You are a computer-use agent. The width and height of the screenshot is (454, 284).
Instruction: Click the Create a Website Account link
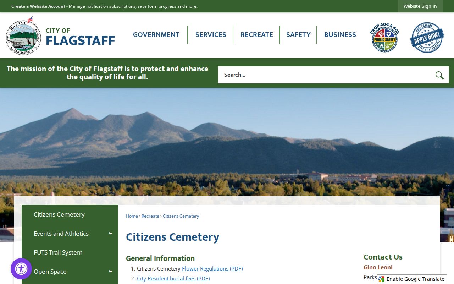[38, 6]
